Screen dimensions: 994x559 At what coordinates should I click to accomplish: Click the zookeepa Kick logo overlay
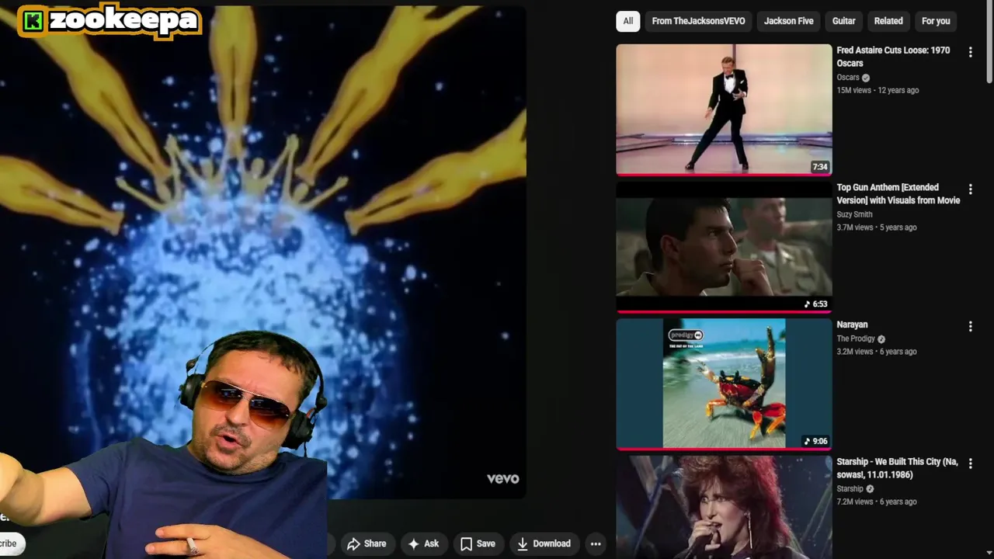(x=109, y=21)
